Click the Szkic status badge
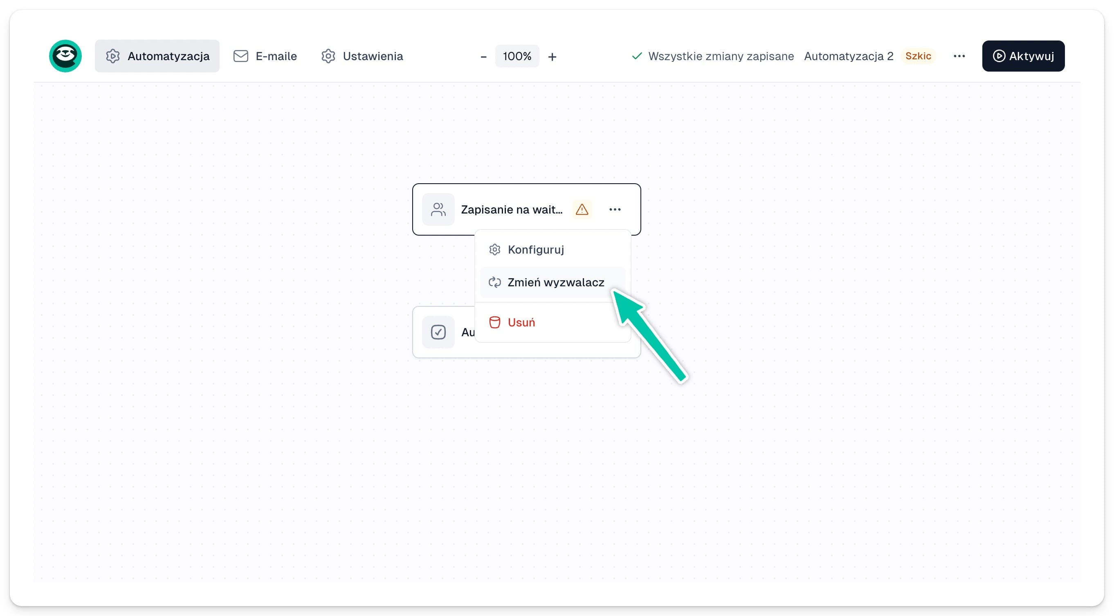 pos(918,56)
